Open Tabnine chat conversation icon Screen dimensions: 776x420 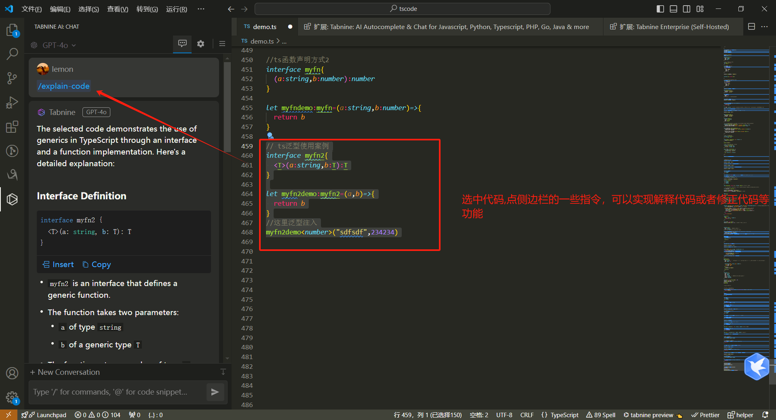(x=182, y=43)
